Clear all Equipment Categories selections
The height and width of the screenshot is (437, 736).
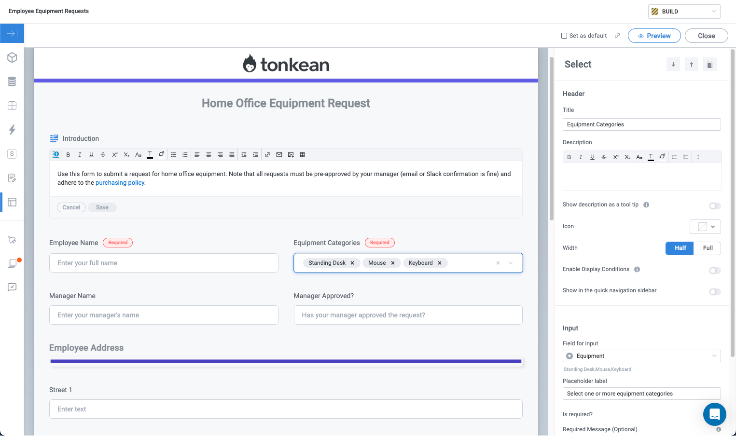tap(498, 263)
